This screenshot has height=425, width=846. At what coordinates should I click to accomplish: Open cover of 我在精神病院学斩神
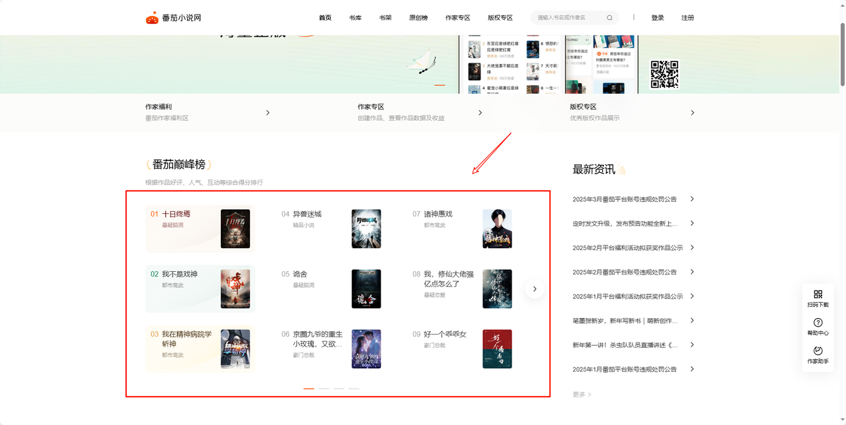(x=235, y=349)
